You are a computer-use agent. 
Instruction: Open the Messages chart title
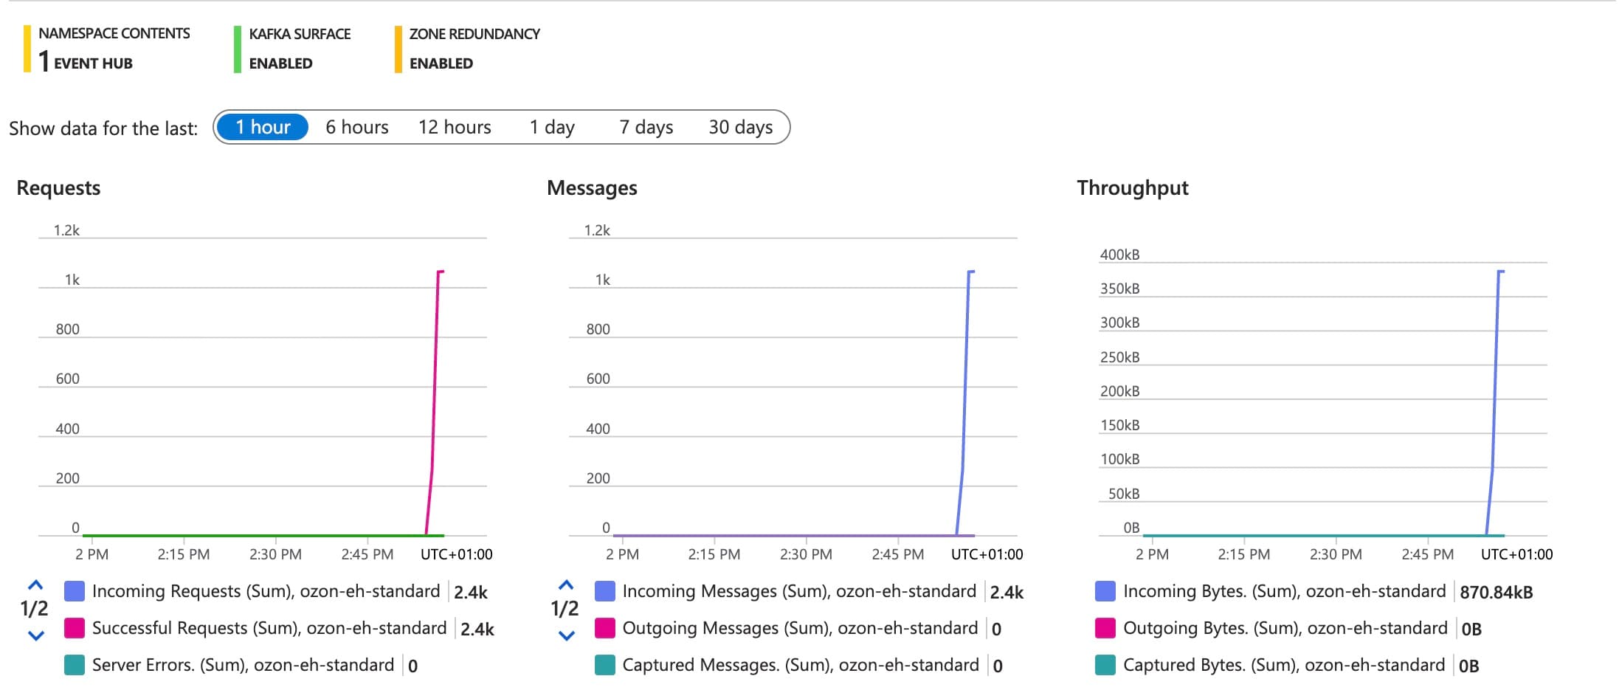[x=592, y=188]
